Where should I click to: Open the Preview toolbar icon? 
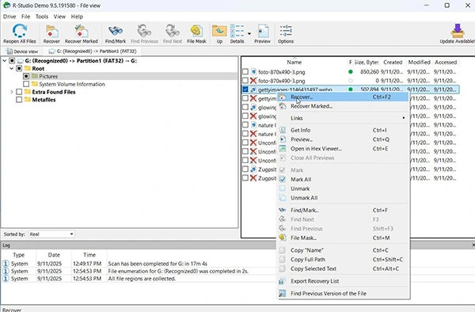click(x=262, y=31)
